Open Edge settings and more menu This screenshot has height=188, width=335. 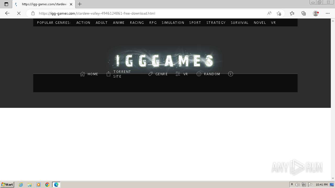click(x=328, y=13)
